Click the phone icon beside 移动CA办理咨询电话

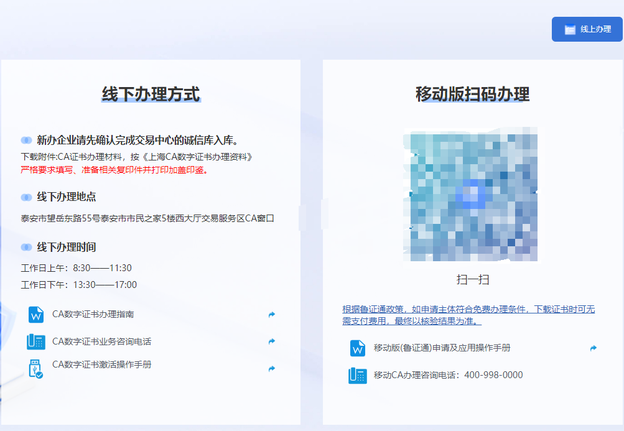point(358,376)
